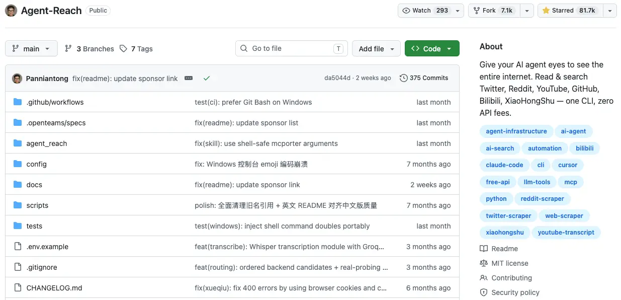
Task: Open the agent-infrastructure topic tag
Action: point(516,131)
